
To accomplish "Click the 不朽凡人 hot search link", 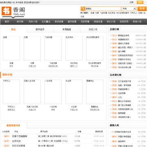I will pos(134,13).
